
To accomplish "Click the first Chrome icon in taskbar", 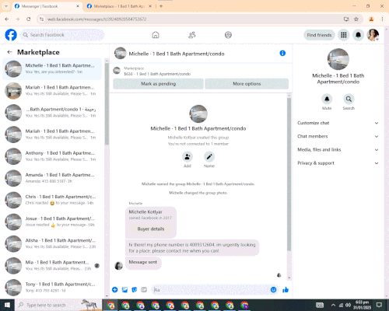I will point(110,305).
